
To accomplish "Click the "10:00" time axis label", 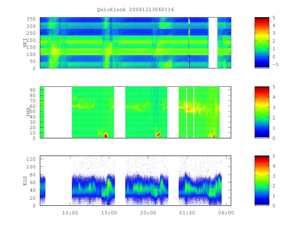I will point(70,213).
